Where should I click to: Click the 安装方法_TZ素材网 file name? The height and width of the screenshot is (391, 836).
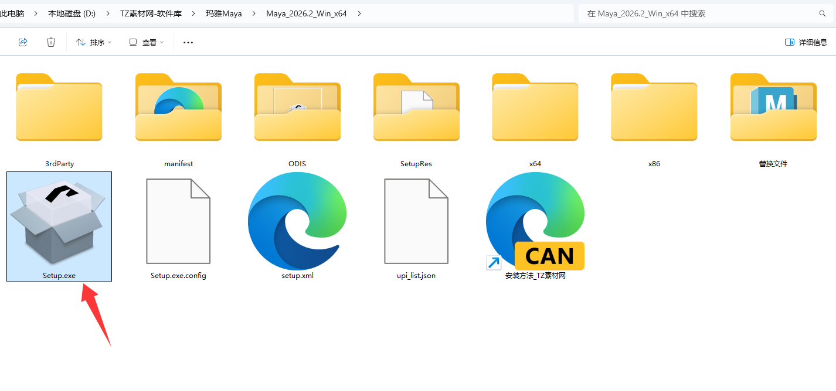coord(535,276)
